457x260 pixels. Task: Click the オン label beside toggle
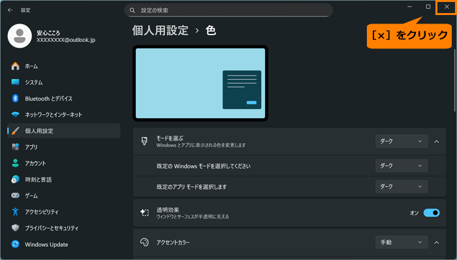pyautogui.click(x=414, y=213)
